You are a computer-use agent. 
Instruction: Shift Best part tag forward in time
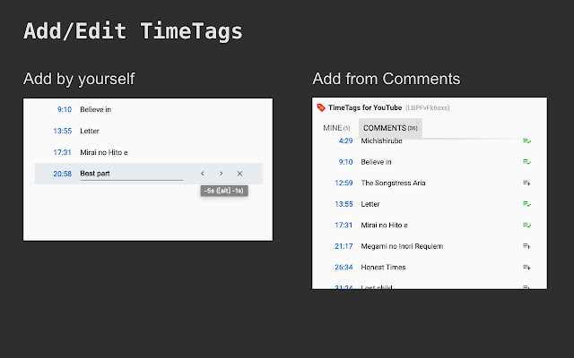click(221, 173)
